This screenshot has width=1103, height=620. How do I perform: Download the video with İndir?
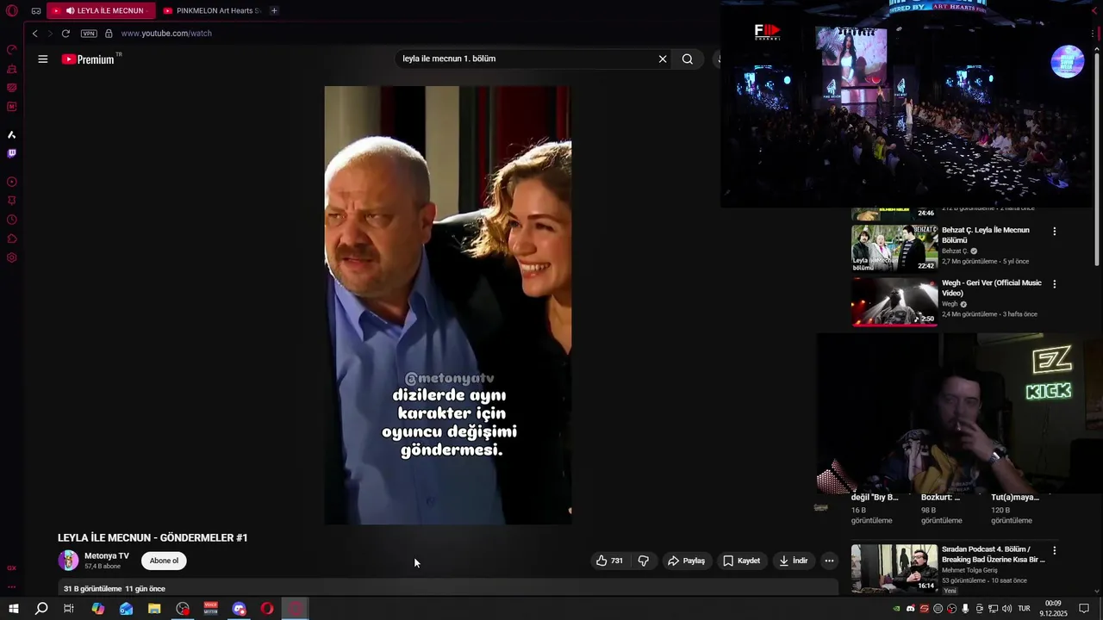[793, 561]
